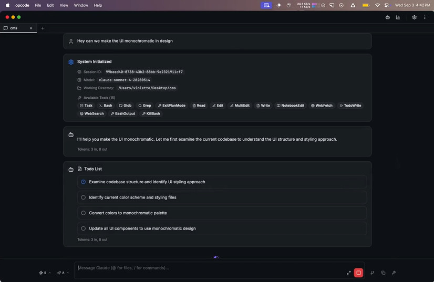This screenshot has width=434, height=282.
Task: Click the date and time Wed Sep 3
Action: pyautogui.click(x=412, y=5)
